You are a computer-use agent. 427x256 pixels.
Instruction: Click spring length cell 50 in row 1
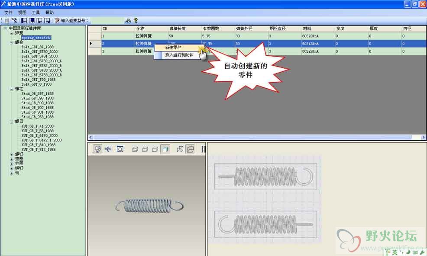click(x=184, y=36)
